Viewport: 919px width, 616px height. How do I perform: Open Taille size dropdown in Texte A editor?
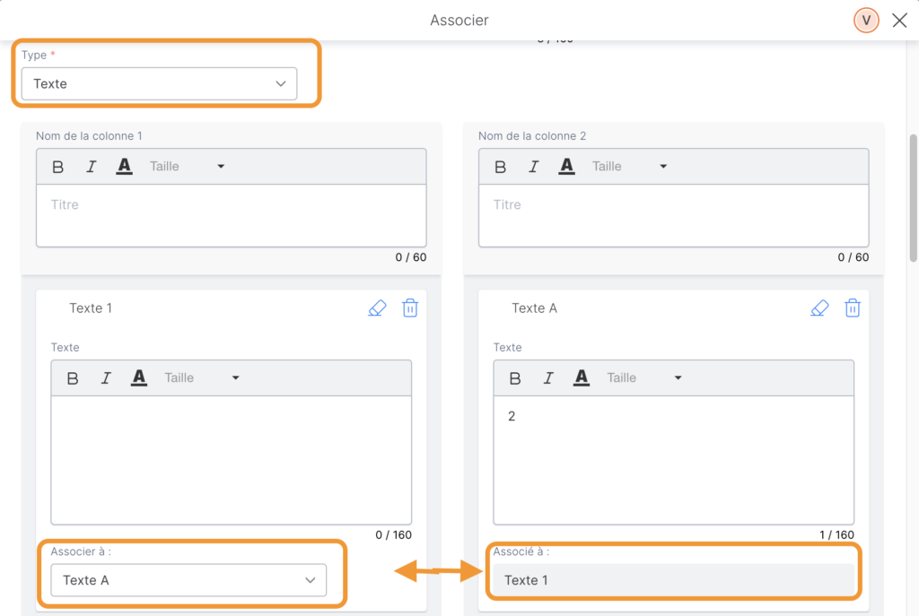(643, 378)
